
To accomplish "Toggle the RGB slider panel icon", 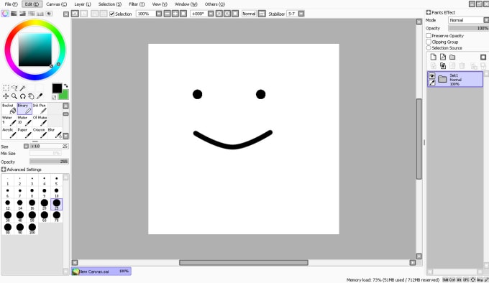I will (14, 14).
